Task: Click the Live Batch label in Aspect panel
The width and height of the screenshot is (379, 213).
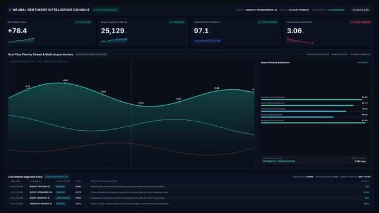Action: click(x=362, y=63)
